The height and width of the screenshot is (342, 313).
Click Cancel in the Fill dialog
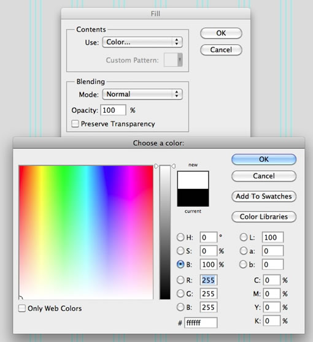point(221,50)
